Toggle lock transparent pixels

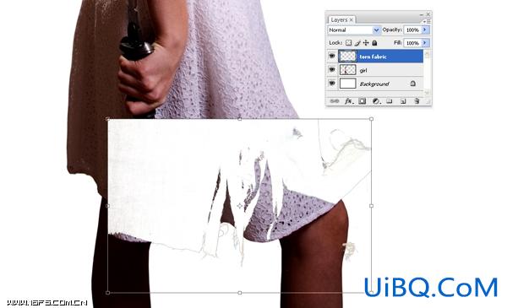click(348, 43)
